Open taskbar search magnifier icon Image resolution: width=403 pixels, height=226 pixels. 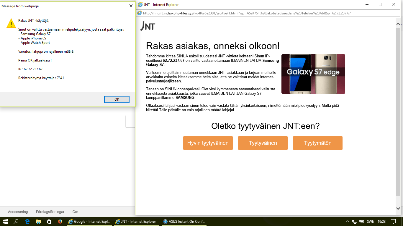coord(16,222)
